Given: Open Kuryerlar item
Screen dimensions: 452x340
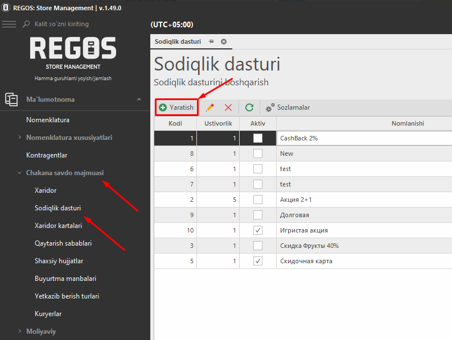Looking at the screenshot, I should [x=48, y=314].
